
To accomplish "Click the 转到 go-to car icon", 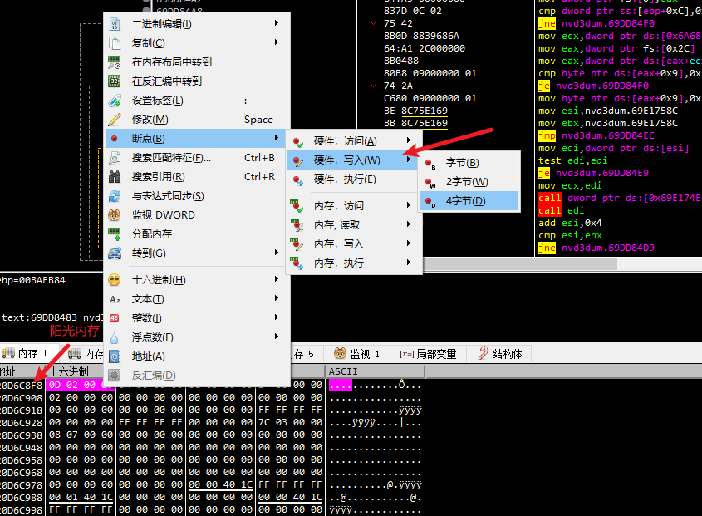I will [115, 253].
